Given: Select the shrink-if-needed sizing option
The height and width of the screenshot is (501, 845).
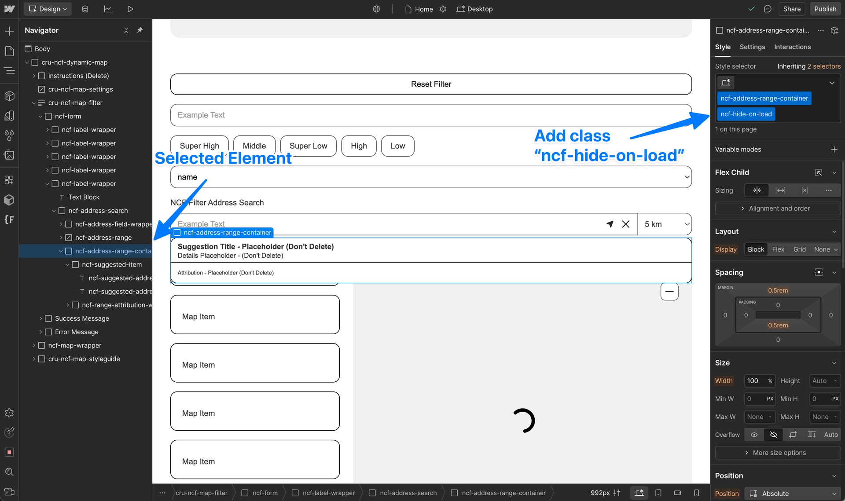Looking at the screenshot, I should [x=757, y=190].
